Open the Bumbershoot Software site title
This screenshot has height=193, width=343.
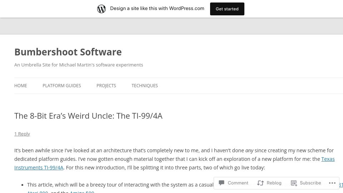point(68,52)
